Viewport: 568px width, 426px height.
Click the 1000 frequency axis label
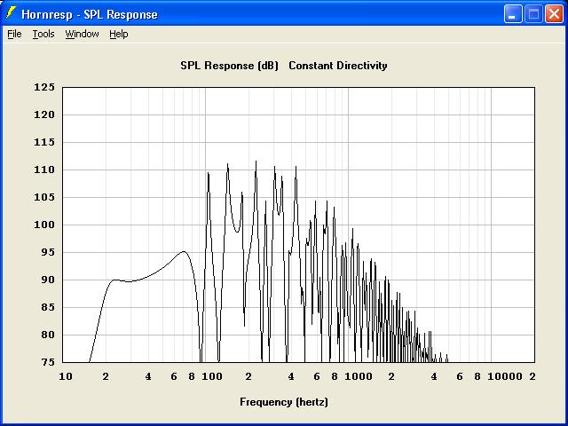359,376
